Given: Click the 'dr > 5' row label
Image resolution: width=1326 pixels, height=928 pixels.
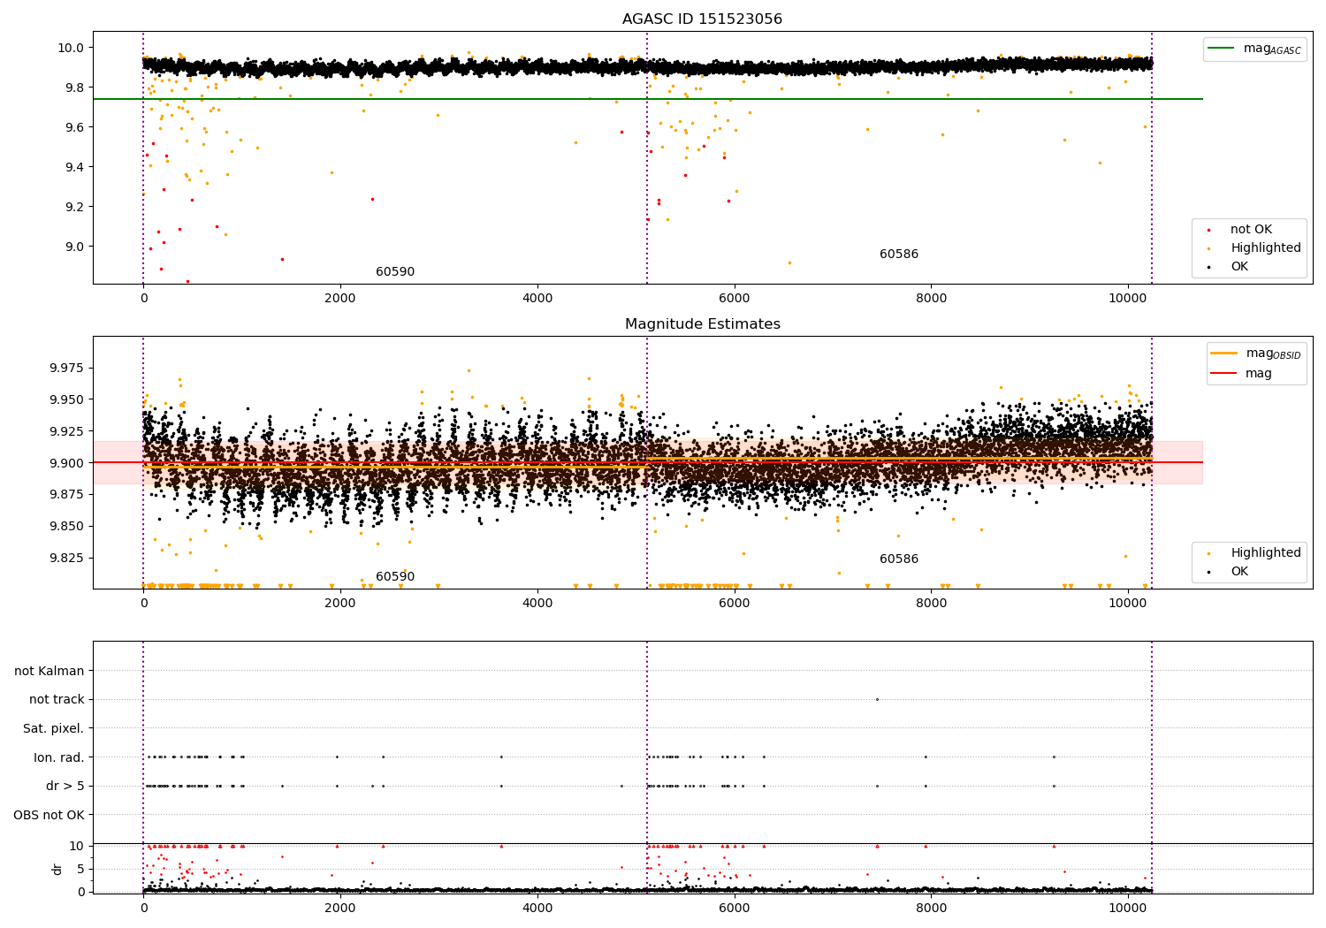Looking at the screenshot, I should click(x=65, y=787).
